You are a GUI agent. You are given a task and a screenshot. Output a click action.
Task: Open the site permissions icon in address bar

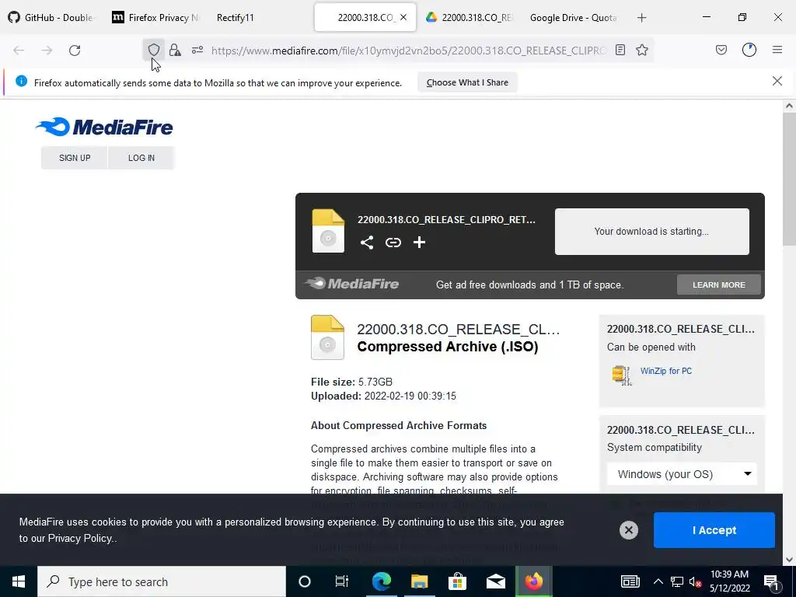point(197,50)
